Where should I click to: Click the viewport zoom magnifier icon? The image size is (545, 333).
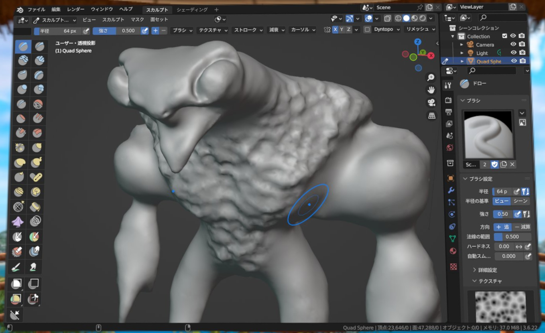click(x=431, y=77)
